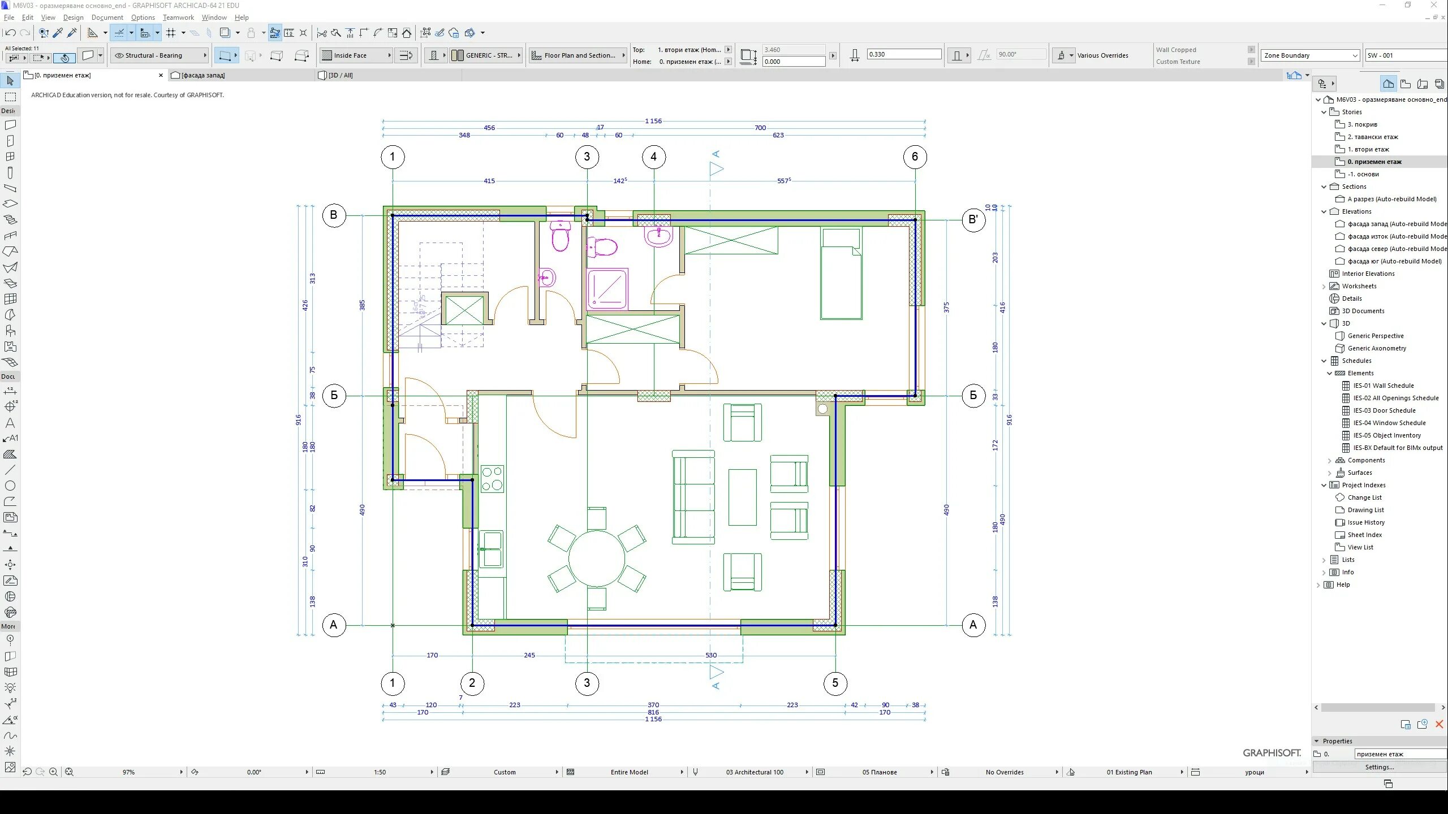Open the Zone Boundary dropdown
The image size is (1448, 814).
[x=1310, y=55]
